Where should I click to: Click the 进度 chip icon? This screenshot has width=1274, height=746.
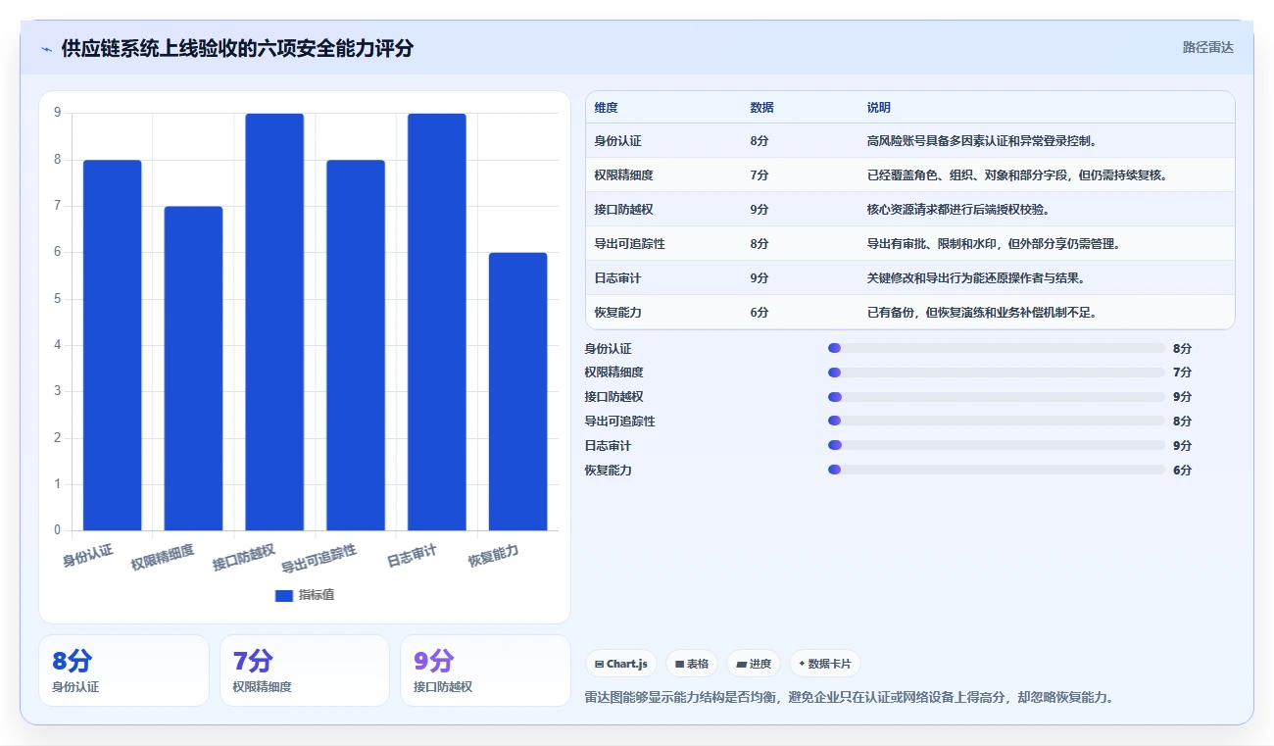[x=742, y=664]
